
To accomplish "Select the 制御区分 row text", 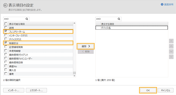I will point(14,43).
